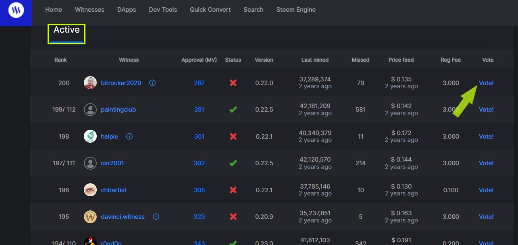Click the Missed column header
The width and height of the screenshot is (518, 245).
[360, 60]
